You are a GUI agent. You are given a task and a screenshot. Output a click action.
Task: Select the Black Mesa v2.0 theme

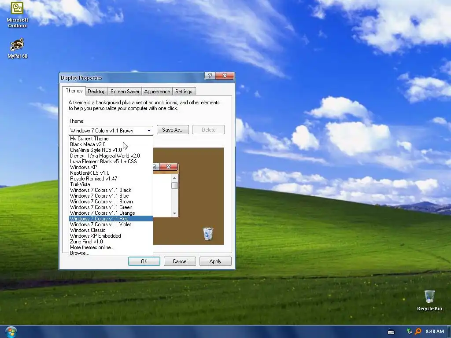[111, 144]
